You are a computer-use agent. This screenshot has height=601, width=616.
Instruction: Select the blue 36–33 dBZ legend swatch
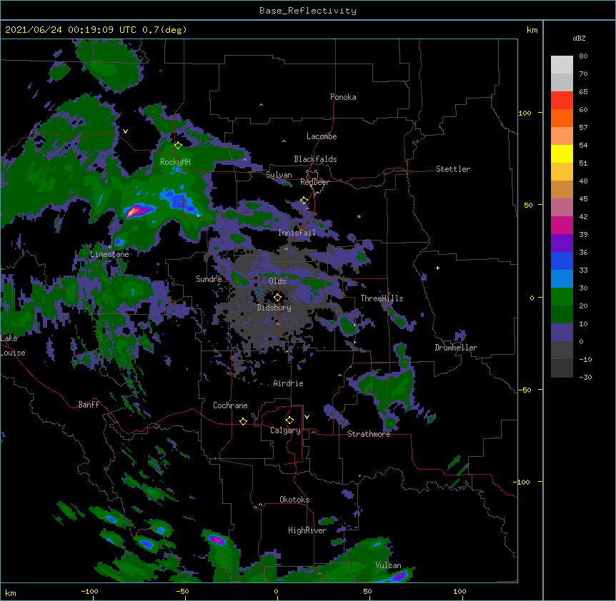pos(562,261)
